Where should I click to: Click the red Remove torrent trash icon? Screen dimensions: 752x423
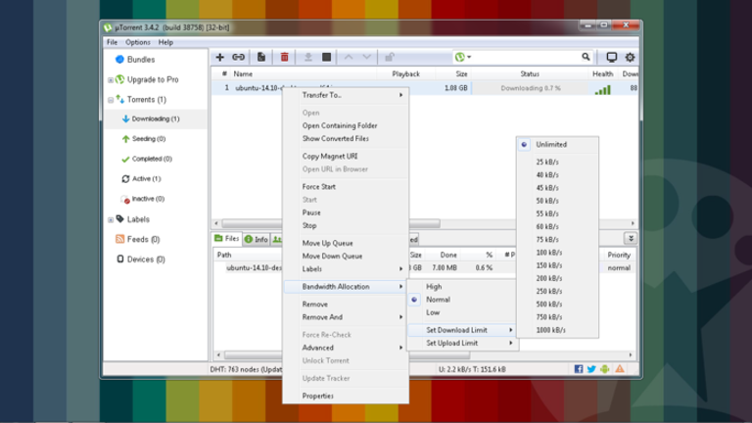[285, 58]
